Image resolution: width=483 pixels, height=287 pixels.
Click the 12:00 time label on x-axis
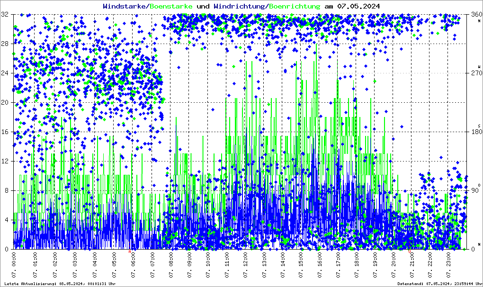[x=246, y=266]
